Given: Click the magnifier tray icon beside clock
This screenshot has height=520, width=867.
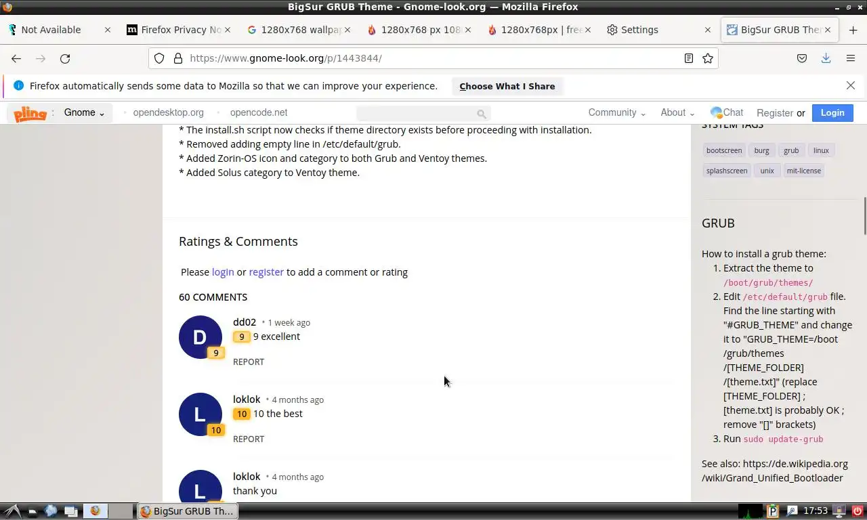Looking at the screenshot, I should tap(792, 511).
